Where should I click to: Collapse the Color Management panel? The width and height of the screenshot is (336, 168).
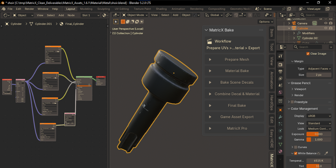pos(289,109)
